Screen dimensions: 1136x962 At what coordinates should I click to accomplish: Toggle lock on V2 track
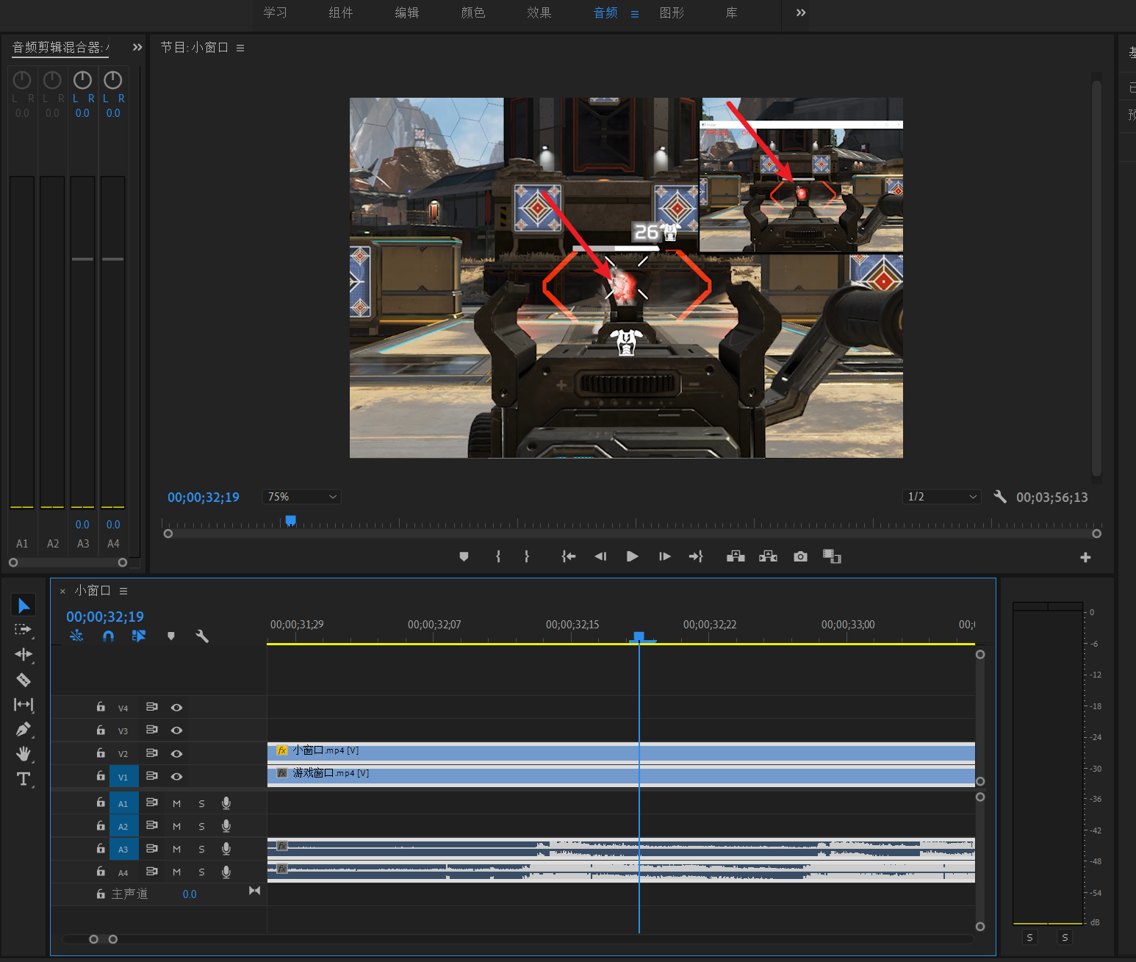(x=101, y=753)
